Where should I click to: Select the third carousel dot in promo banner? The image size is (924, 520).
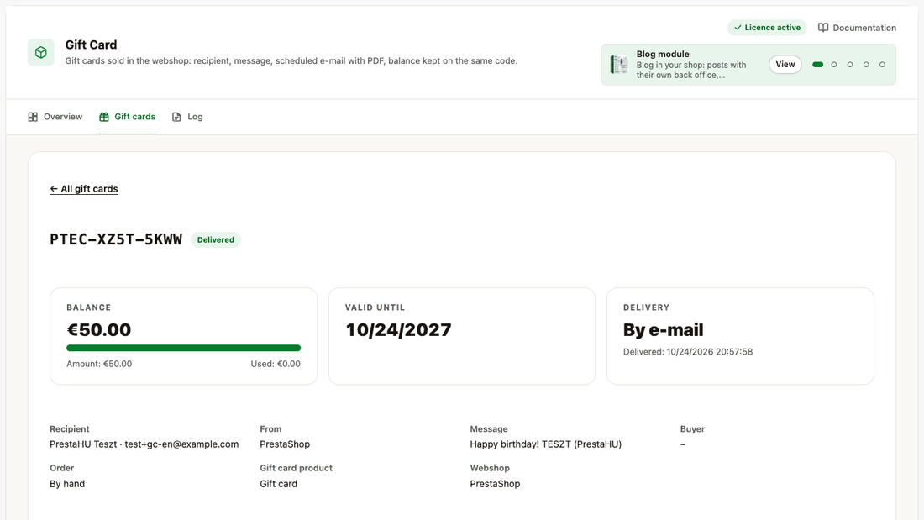click(x=850, y=64)
